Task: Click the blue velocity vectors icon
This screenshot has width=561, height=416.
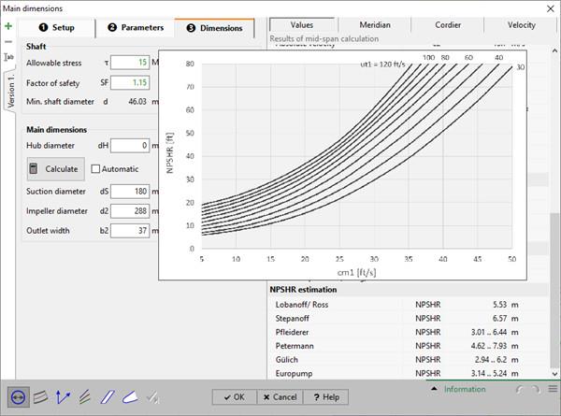Action: click(64, 396)
